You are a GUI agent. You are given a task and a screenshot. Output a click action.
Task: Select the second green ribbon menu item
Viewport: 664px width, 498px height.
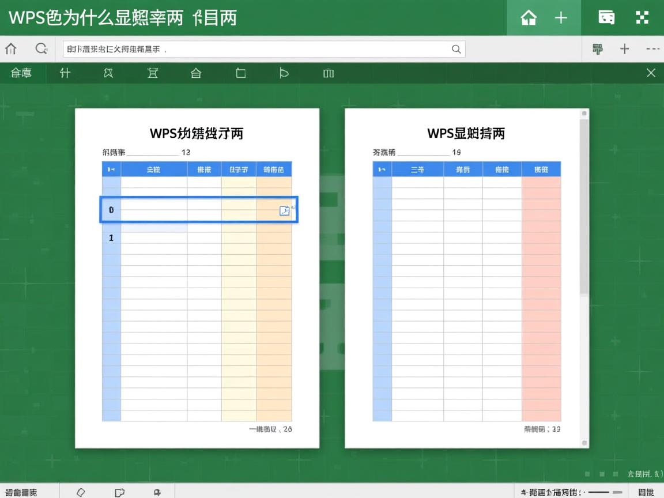point(65,73)
